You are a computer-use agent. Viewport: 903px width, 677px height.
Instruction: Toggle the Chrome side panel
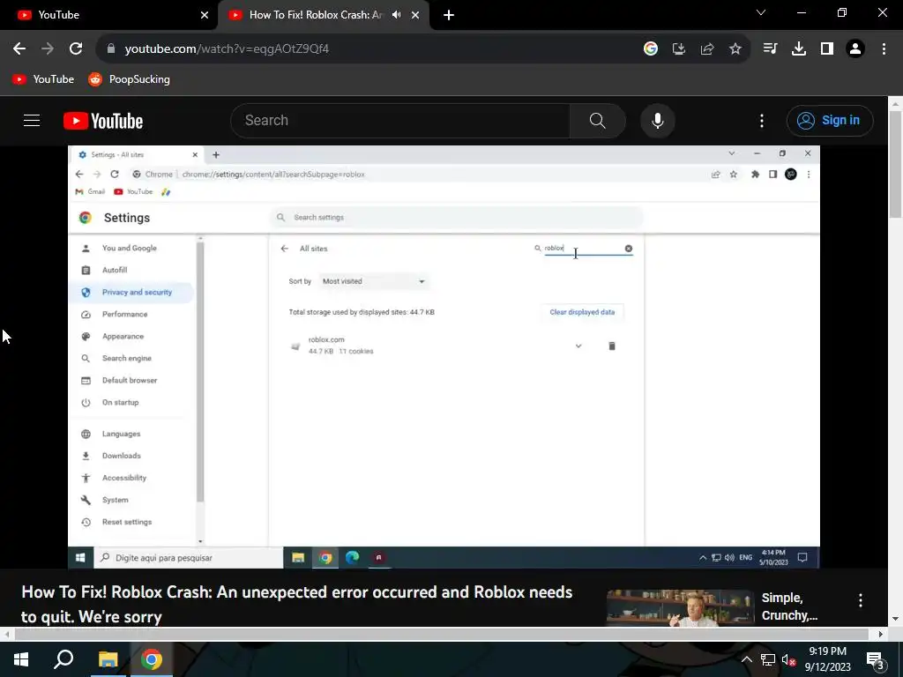(827, 49)
